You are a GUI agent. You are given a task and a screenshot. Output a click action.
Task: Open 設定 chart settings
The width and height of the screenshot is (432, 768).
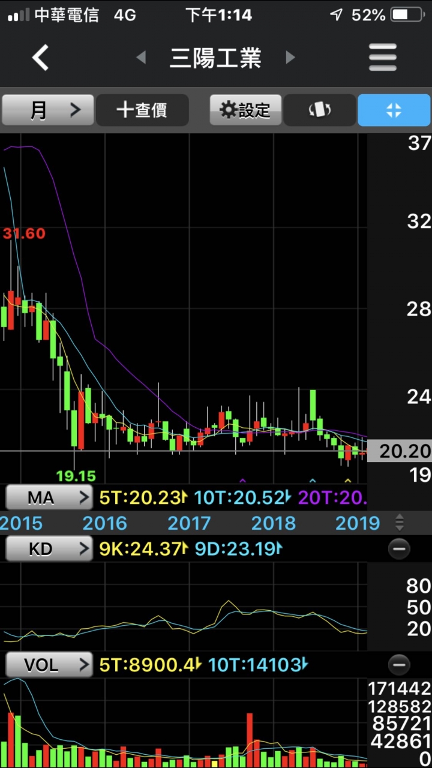245,110
